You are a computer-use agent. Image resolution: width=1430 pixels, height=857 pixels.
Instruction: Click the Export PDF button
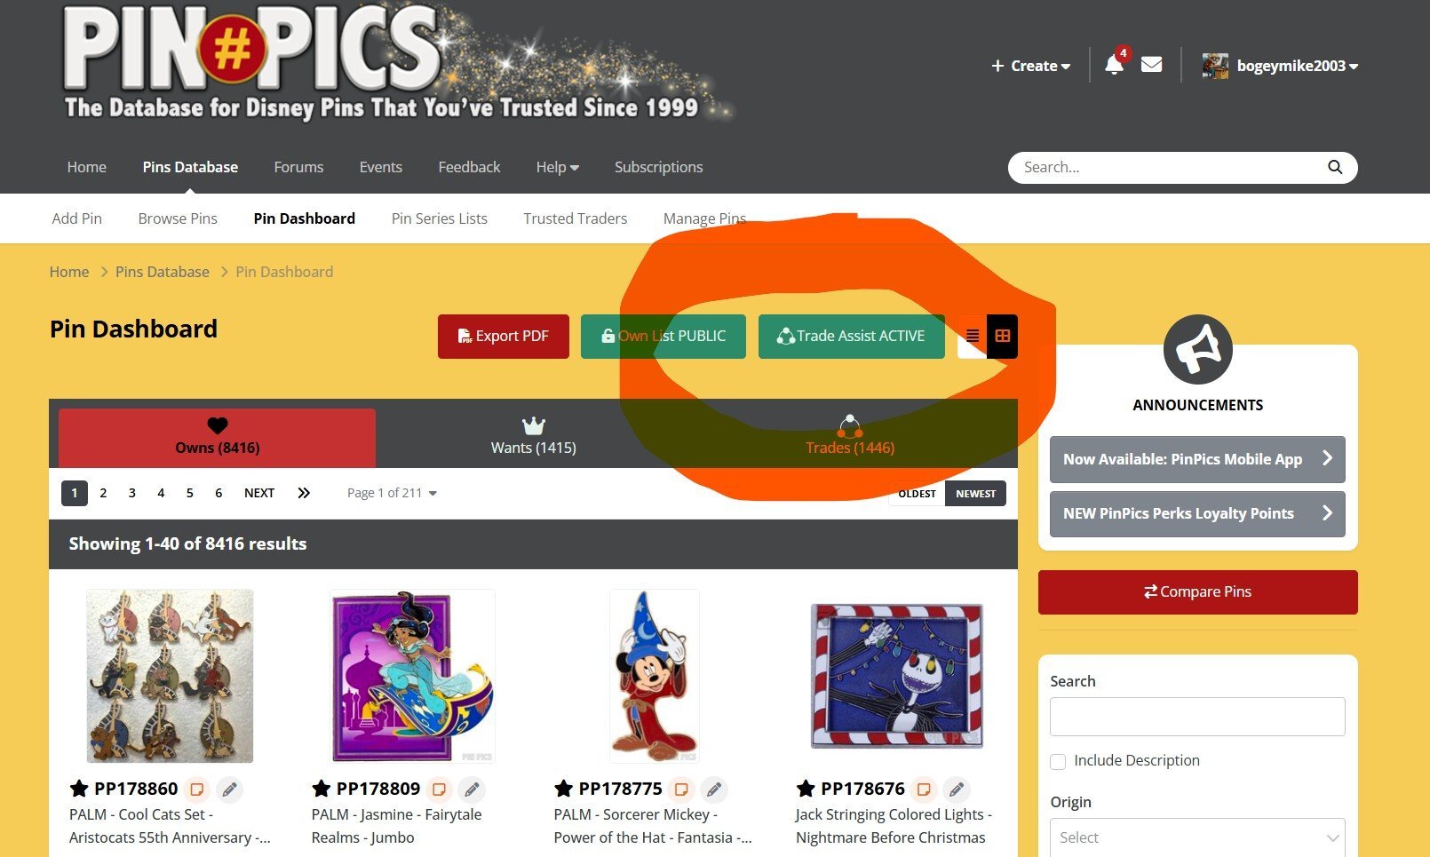[x=504, y=336]
